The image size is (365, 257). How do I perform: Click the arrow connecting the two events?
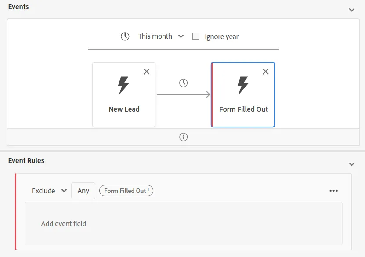(x=184, y=94)
